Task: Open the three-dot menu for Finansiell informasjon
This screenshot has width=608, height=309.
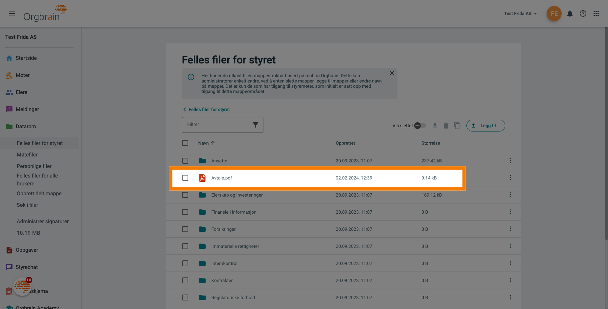Action: (510, 212)
